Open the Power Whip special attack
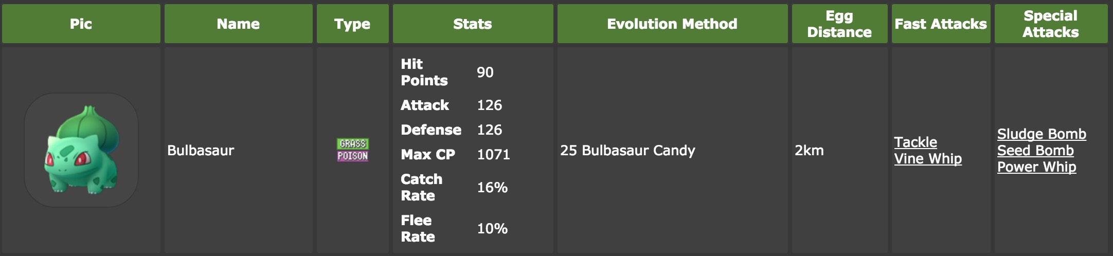The width and height of the screenshot is (1113, 256). (x=1036, y=167)
